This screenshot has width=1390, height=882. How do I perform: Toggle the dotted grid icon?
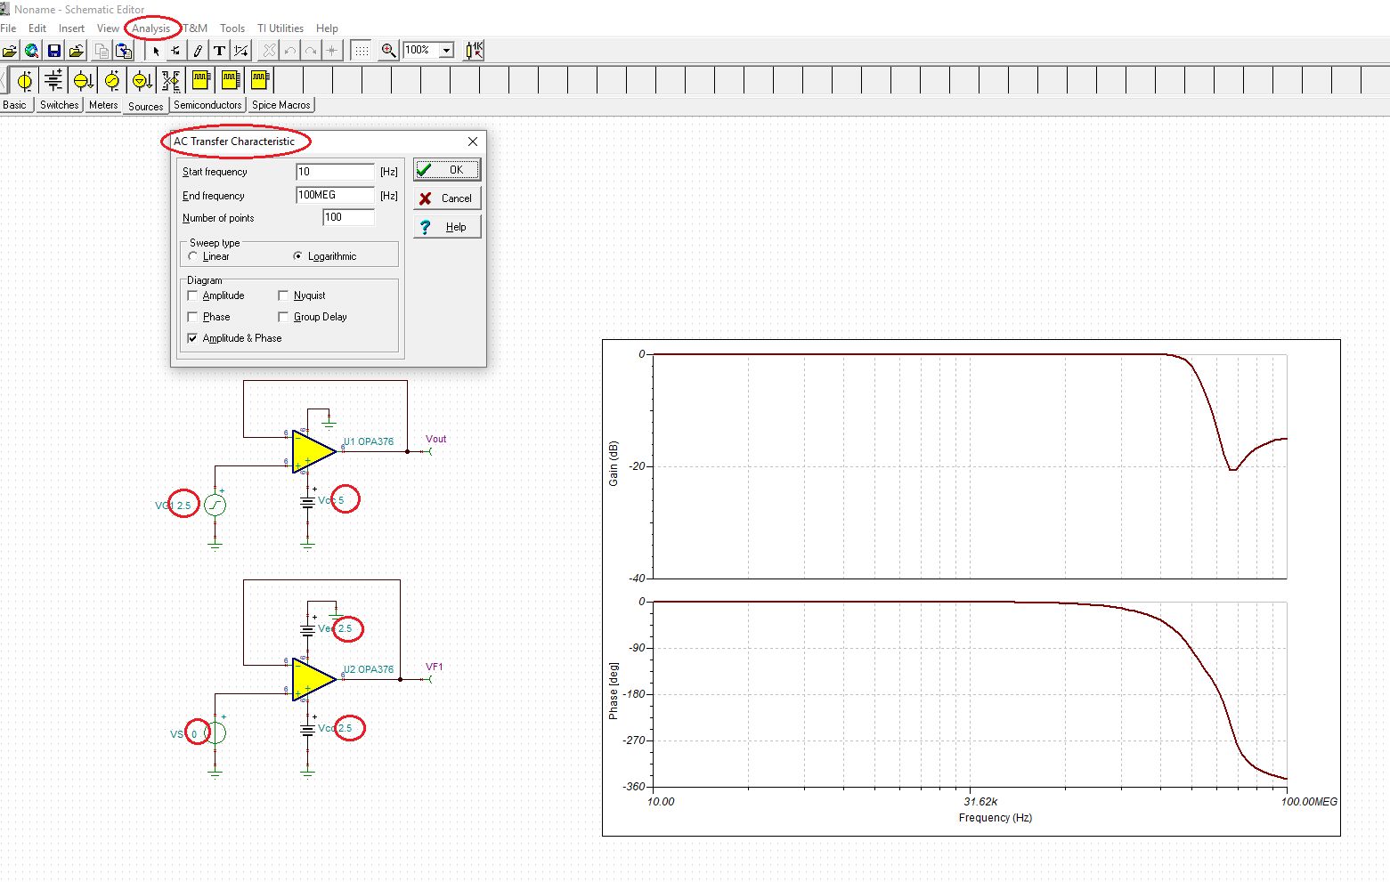click(x=362, y=51)
